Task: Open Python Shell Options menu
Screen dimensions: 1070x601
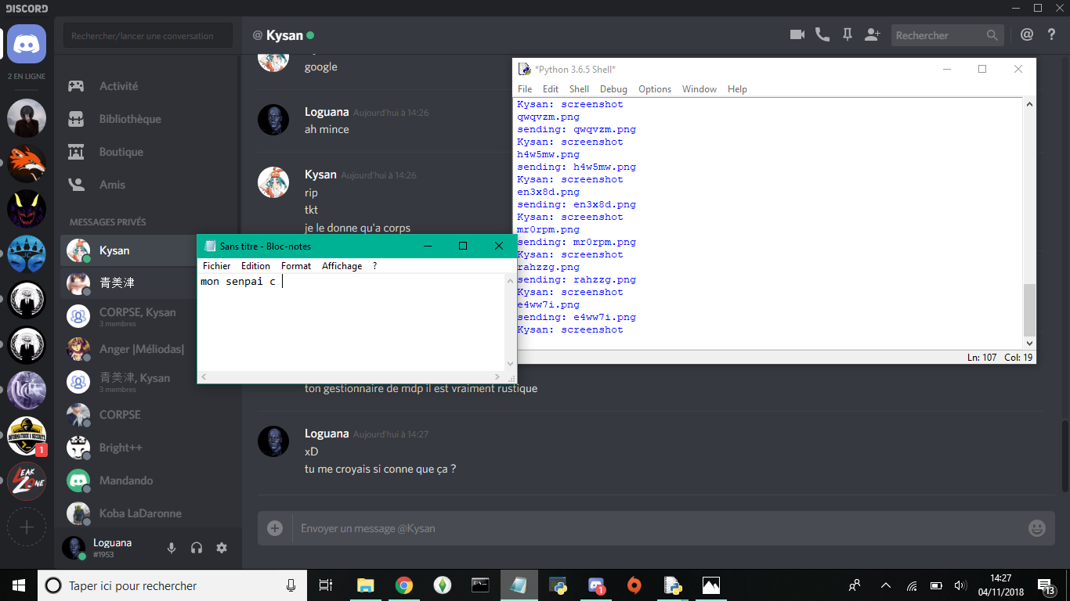Action: [655, 89]
